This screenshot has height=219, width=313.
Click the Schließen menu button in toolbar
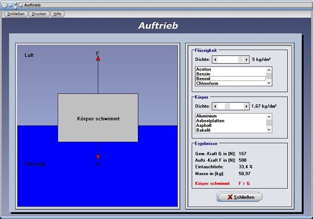pos(16,14)
